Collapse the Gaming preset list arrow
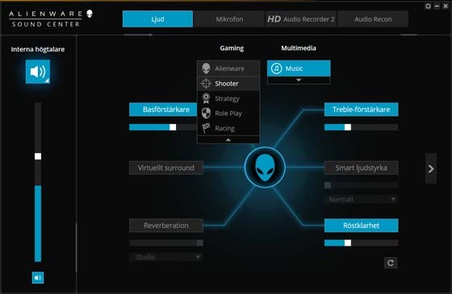The height and width of the screenshot is (294, 452). tap(228, 140)
